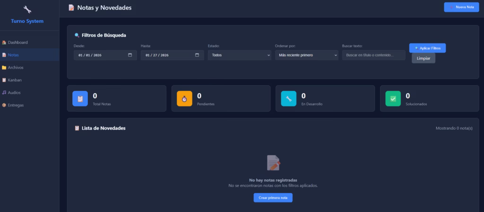Click the green Solucionados checkmark icon
This screenshot has height=212, width=484.
pyautogui.click(x=393, y=98)
